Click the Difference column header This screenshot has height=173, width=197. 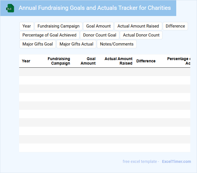(x=146, y=61)
